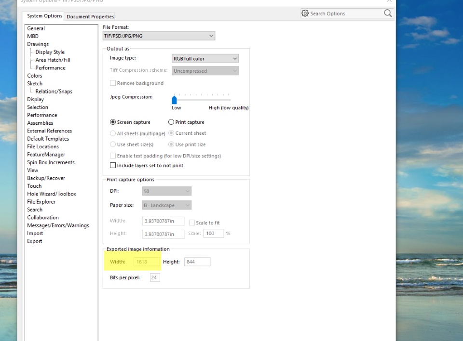The image size is (463, 341).
Task: Close the System Options dialog
Action: [389, 1]
